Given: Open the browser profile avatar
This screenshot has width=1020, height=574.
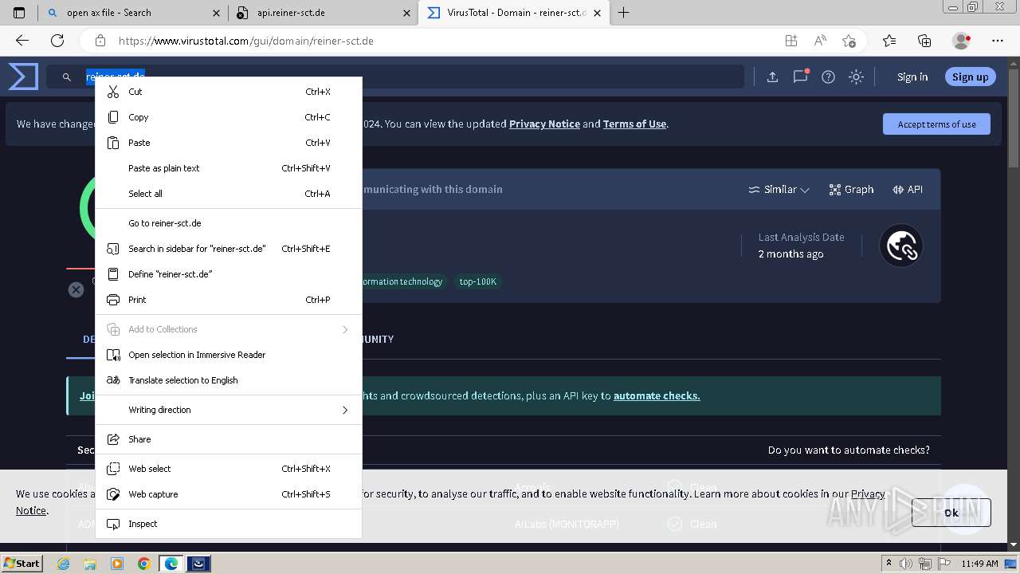Looking at the screenshot, I should pos(961,41).
